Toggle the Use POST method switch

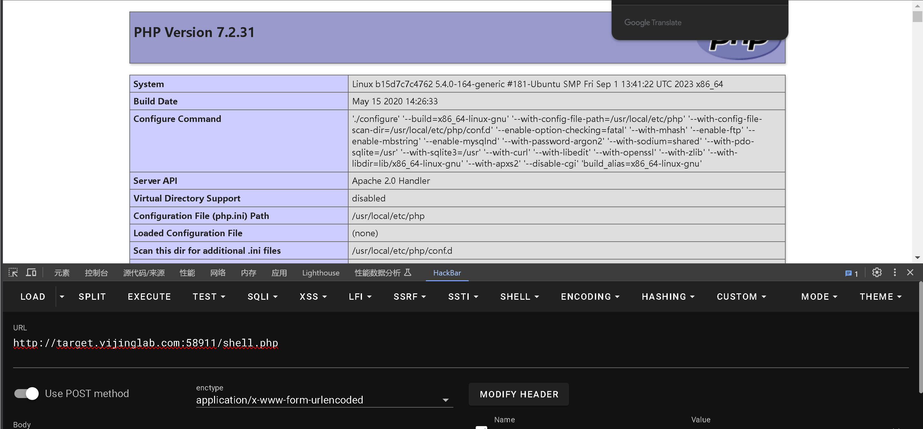point(27,394)
